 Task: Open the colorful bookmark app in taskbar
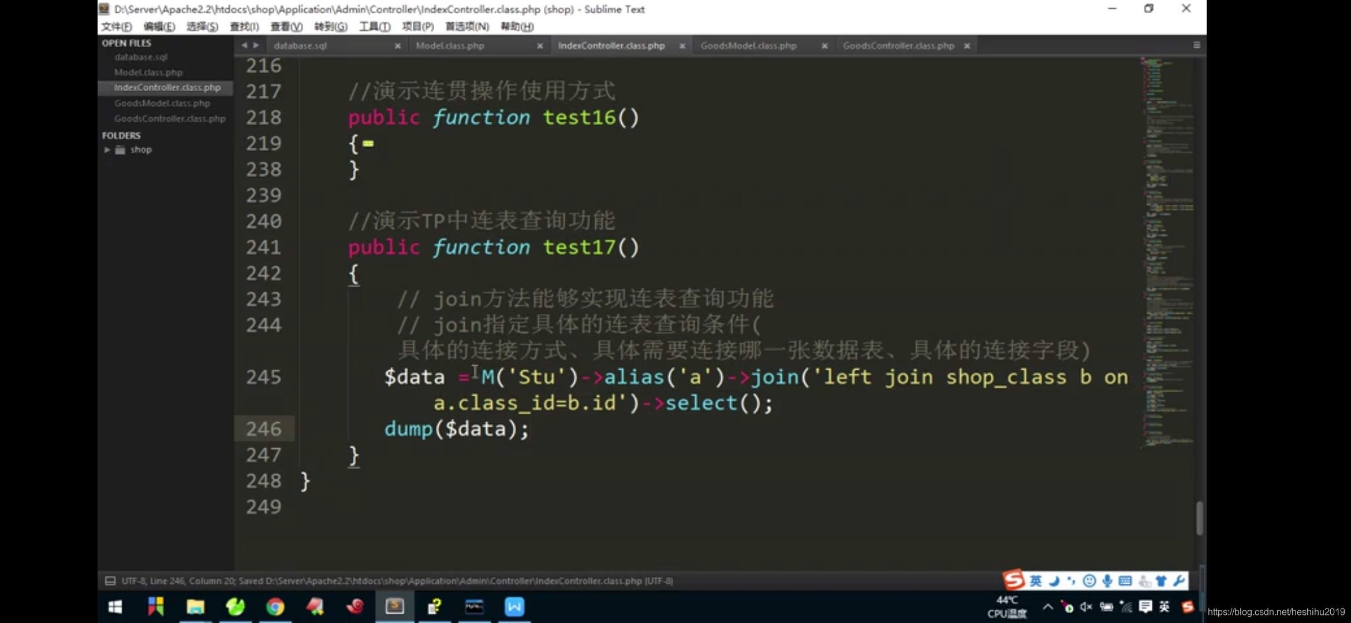[155, 607]
